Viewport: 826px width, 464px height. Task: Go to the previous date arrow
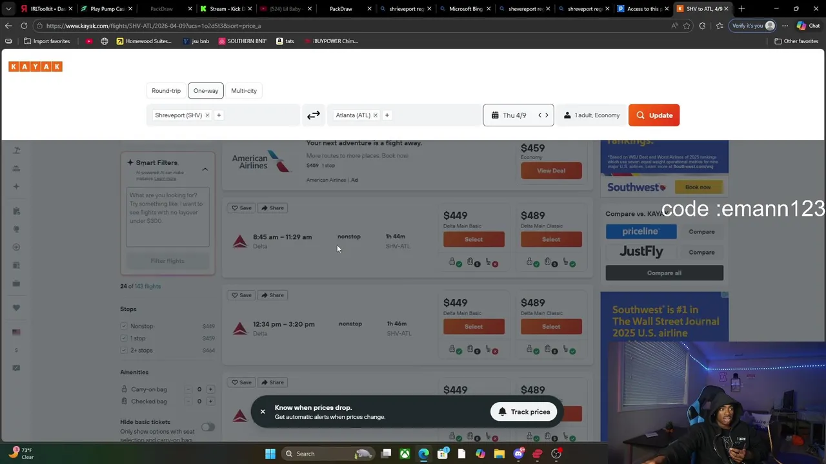(x=539, y=115)
